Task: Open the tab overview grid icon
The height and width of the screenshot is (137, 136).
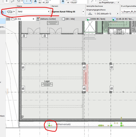Action: [8, 19]
